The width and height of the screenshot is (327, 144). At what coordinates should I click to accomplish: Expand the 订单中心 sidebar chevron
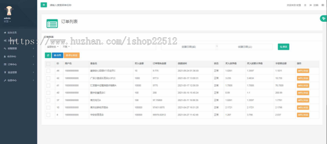click(33, 64)
